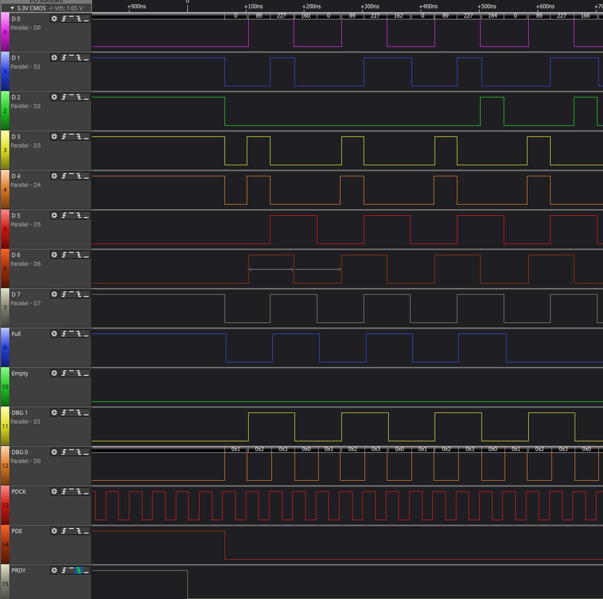Screen dimensions: 603x599
Task: Set a falling edge trigger on D2
Action: point(80,98)
